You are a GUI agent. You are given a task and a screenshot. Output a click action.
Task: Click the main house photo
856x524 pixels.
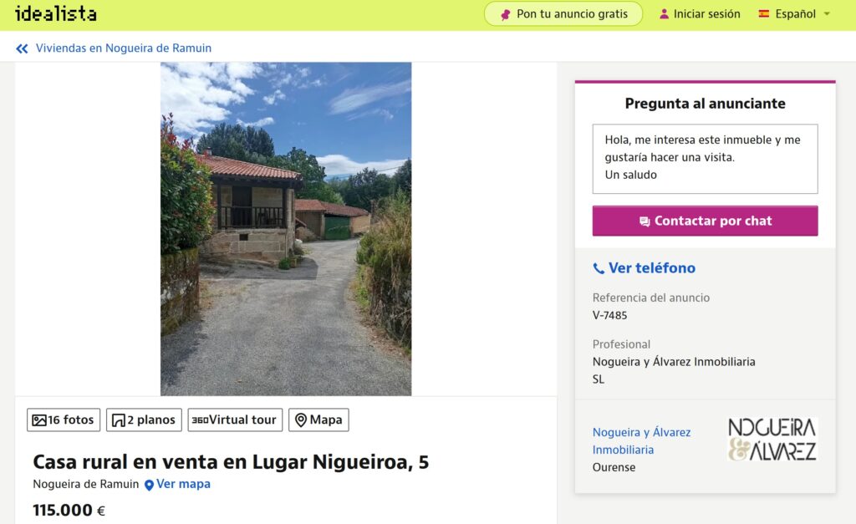[286, 229]
